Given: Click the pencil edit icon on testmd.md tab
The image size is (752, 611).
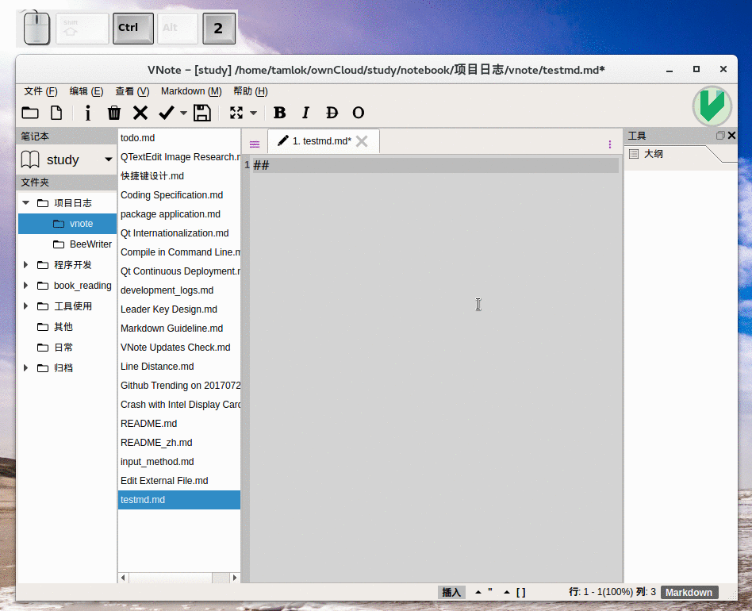Looking at the screenshot, I should click(x=283, y=141).
